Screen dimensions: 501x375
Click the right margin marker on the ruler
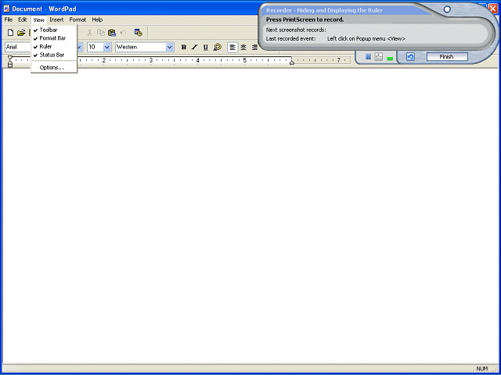(292, 62)
